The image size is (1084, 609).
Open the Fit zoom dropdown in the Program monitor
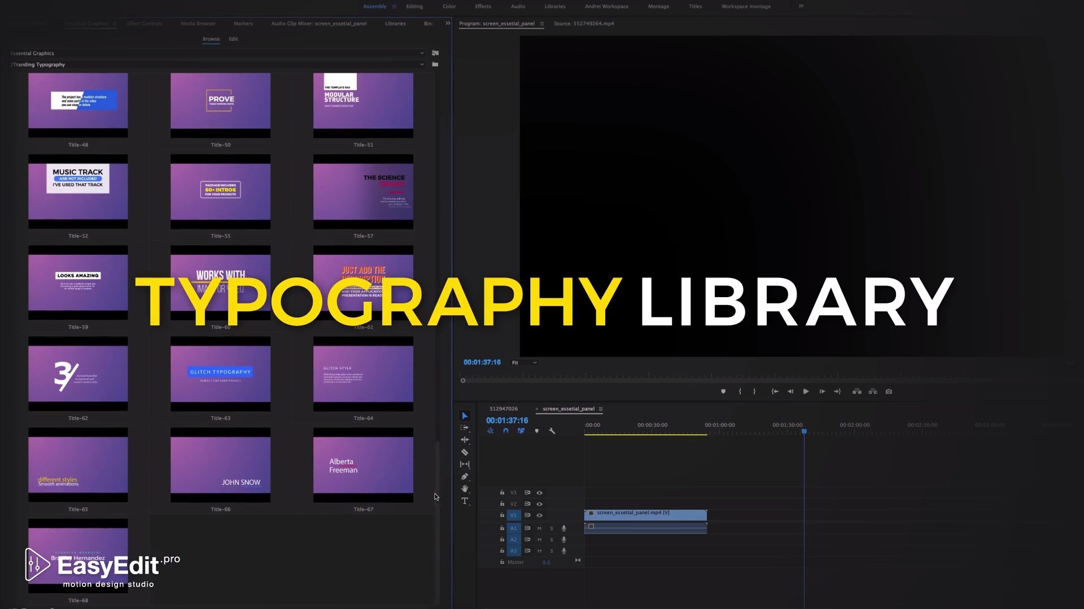523,363
